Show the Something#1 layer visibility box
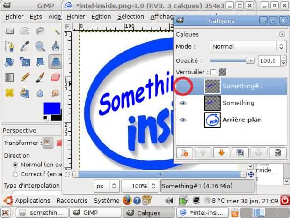This screenshot has height=218, width=290. 183,86
